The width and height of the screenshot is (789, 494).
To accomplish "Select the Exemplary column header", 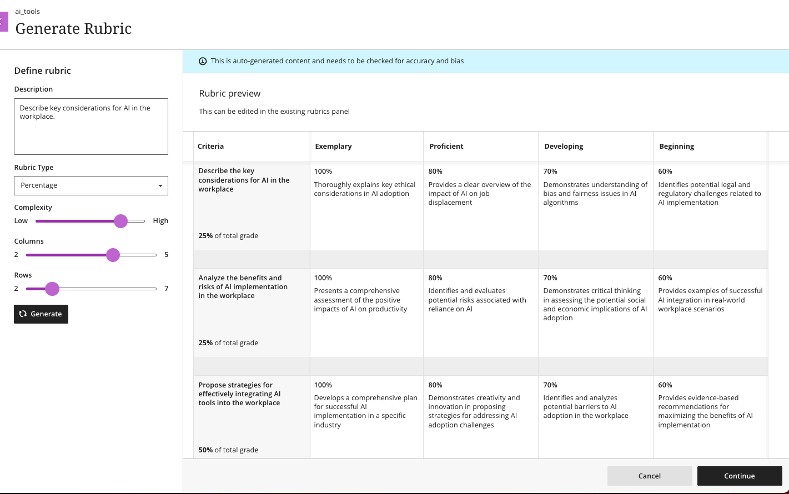I will pyautogui.click(x=333, y=147).
